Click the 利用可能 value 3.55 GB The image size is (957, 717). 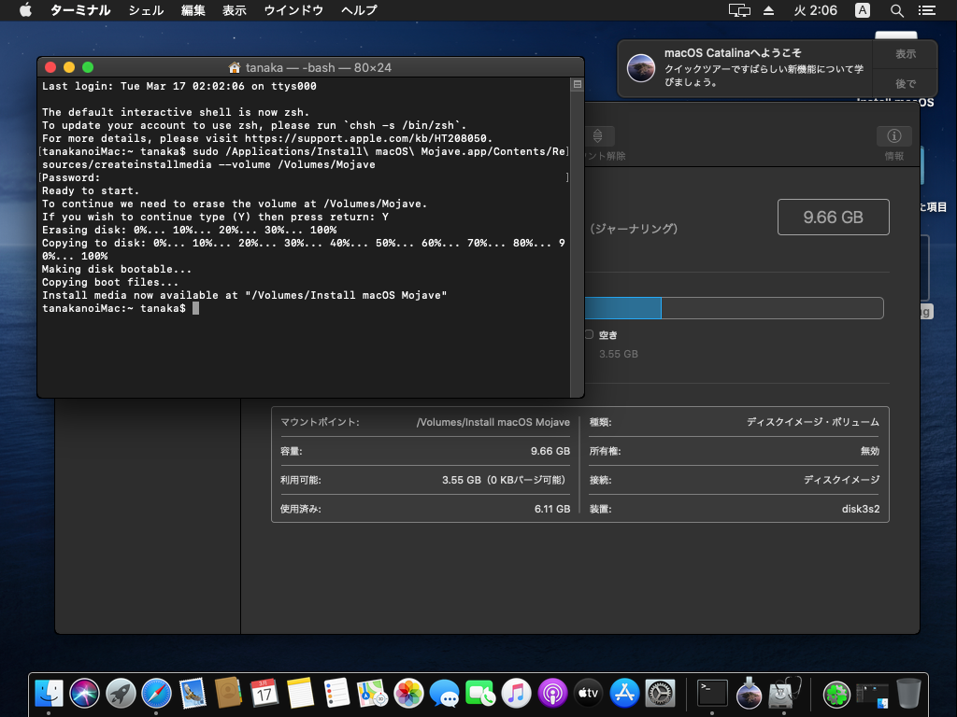[506, 480]
